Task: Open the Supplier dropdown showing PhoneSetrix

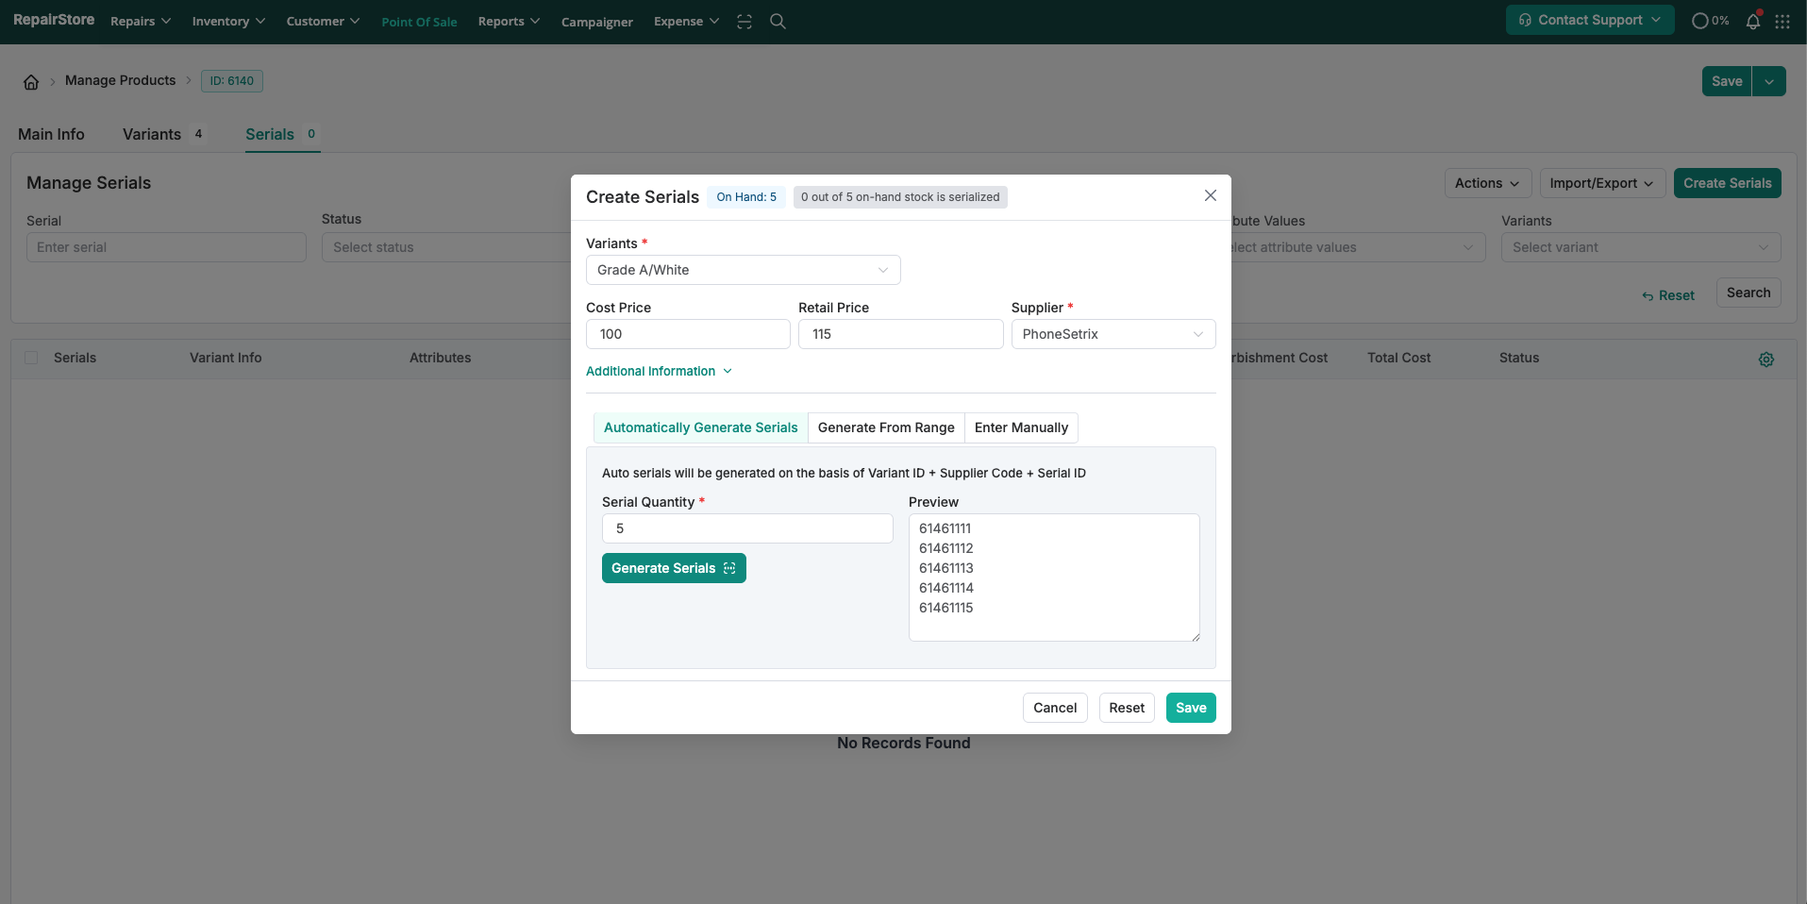Action: tap(1113, 334)
